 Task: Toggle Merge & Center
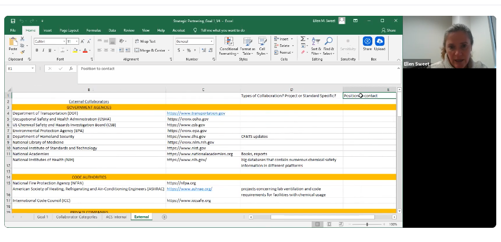(x=150, y=51)
